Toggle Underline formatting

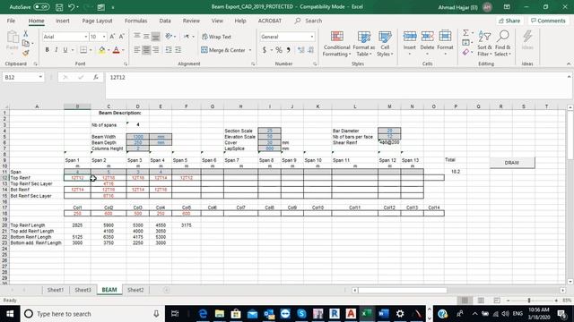(x=65, y=50)
